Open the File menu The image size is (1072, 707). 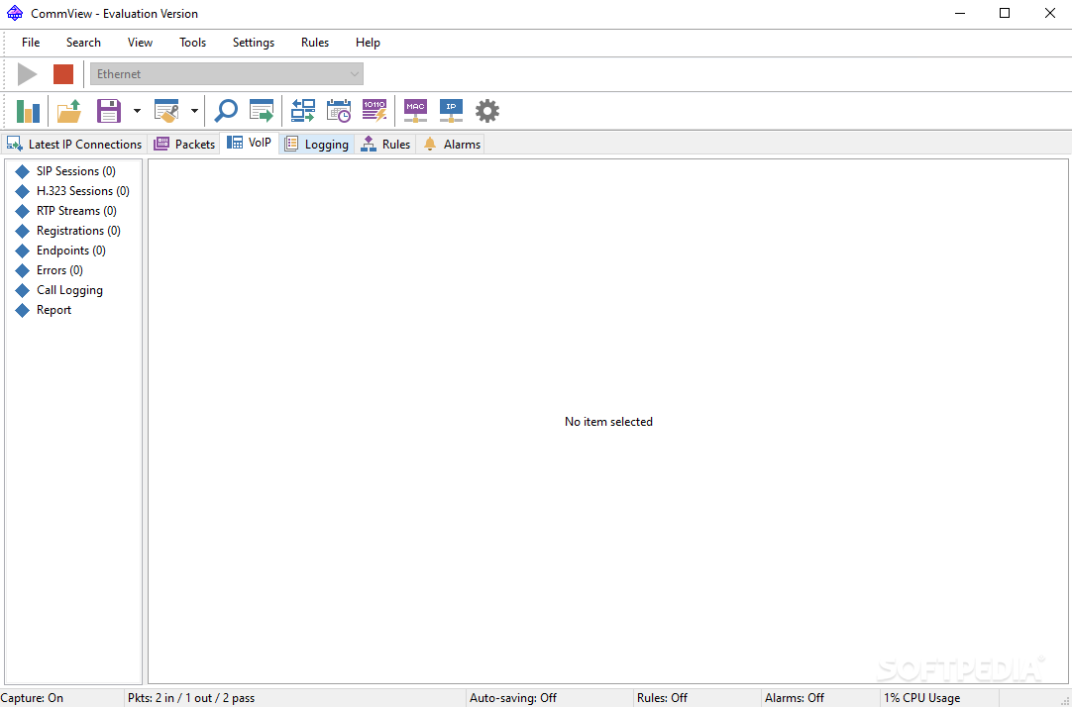(x=31, y=43)
